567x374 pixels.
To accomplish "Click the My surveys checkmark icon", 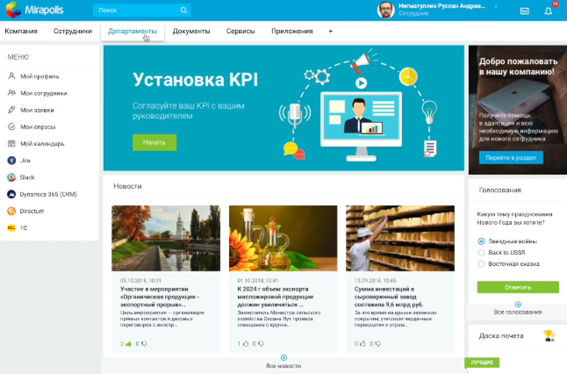I will point(12,127).
